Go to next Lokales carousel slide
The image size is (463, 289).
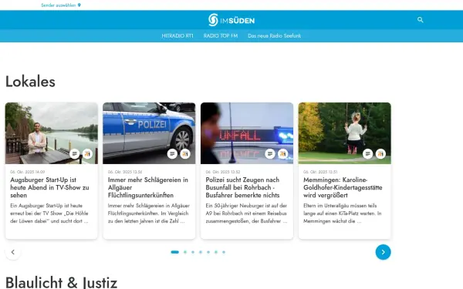tap(383, 252)
